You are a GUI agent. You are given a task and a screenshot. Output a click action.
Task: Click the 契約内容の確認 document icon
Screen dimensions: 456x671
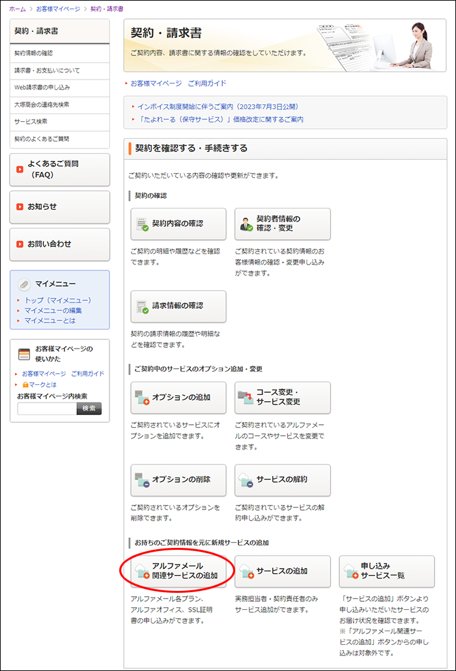click(x=142, y=224)
